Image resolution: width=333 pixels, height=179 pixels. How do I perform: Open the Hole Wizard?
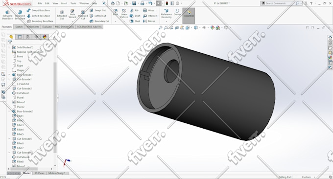pyautogui.click(x=72, y=14)
